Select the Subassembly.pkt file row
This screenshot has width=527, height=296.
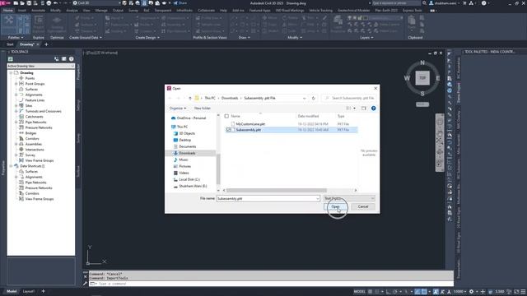291,130
